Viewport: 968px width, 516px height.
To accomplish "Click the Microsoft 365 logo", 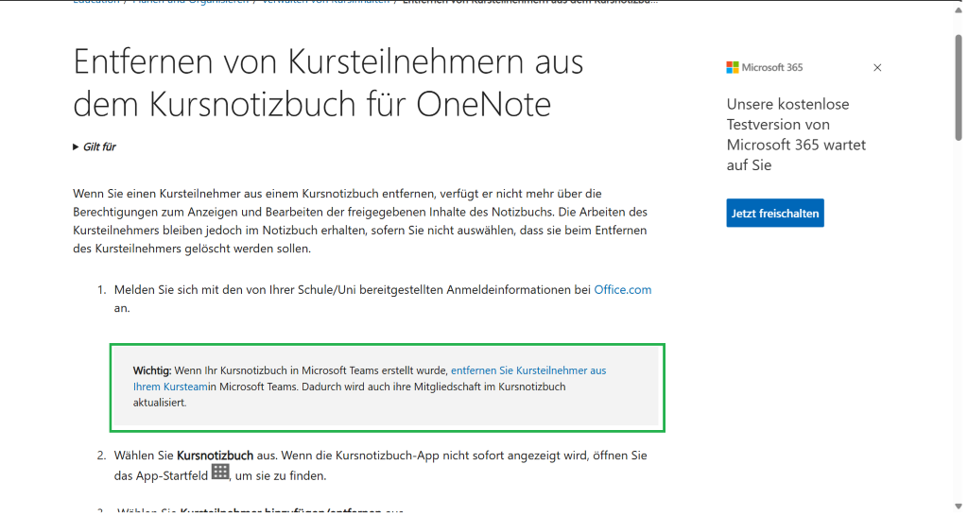I will (765, 67).
